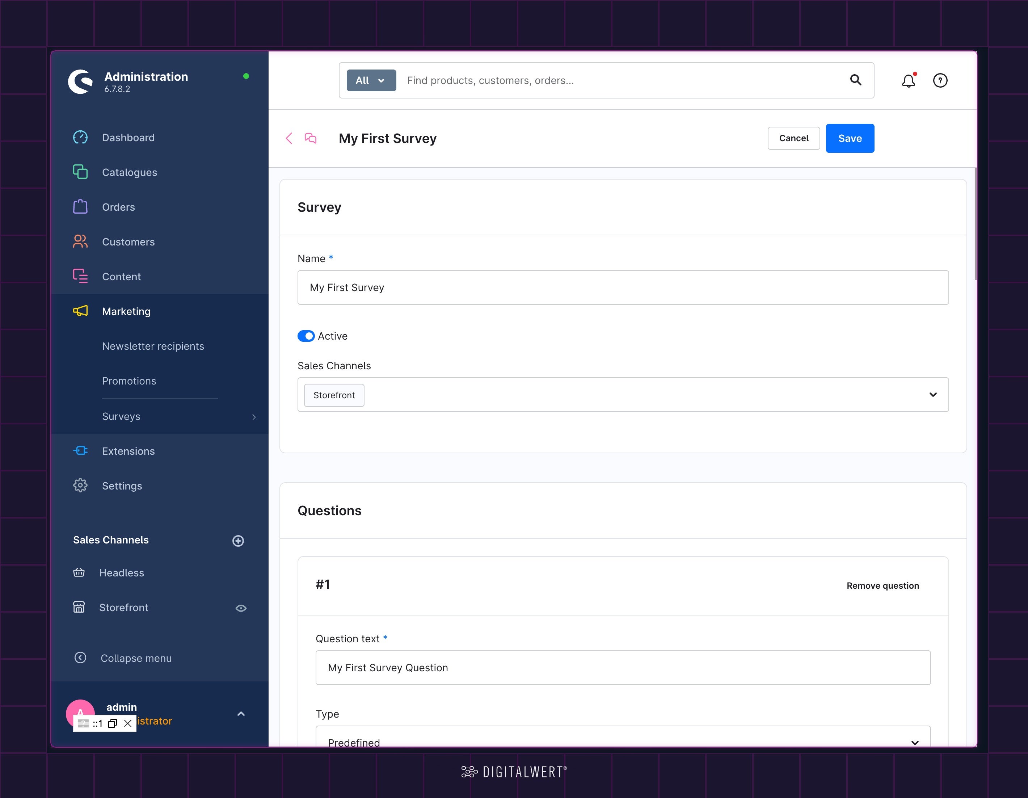Click Remove question link
Image resolution: width=1028 pixels, height=798 pixels.
pos(882,586)
